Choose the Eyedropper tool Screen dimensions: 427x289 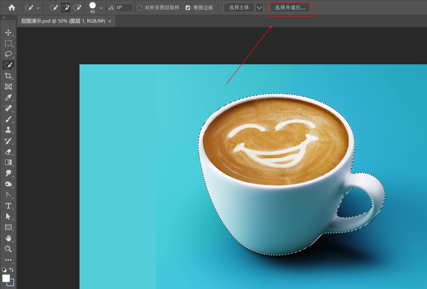pyautogui.click(x=8, y=97)
